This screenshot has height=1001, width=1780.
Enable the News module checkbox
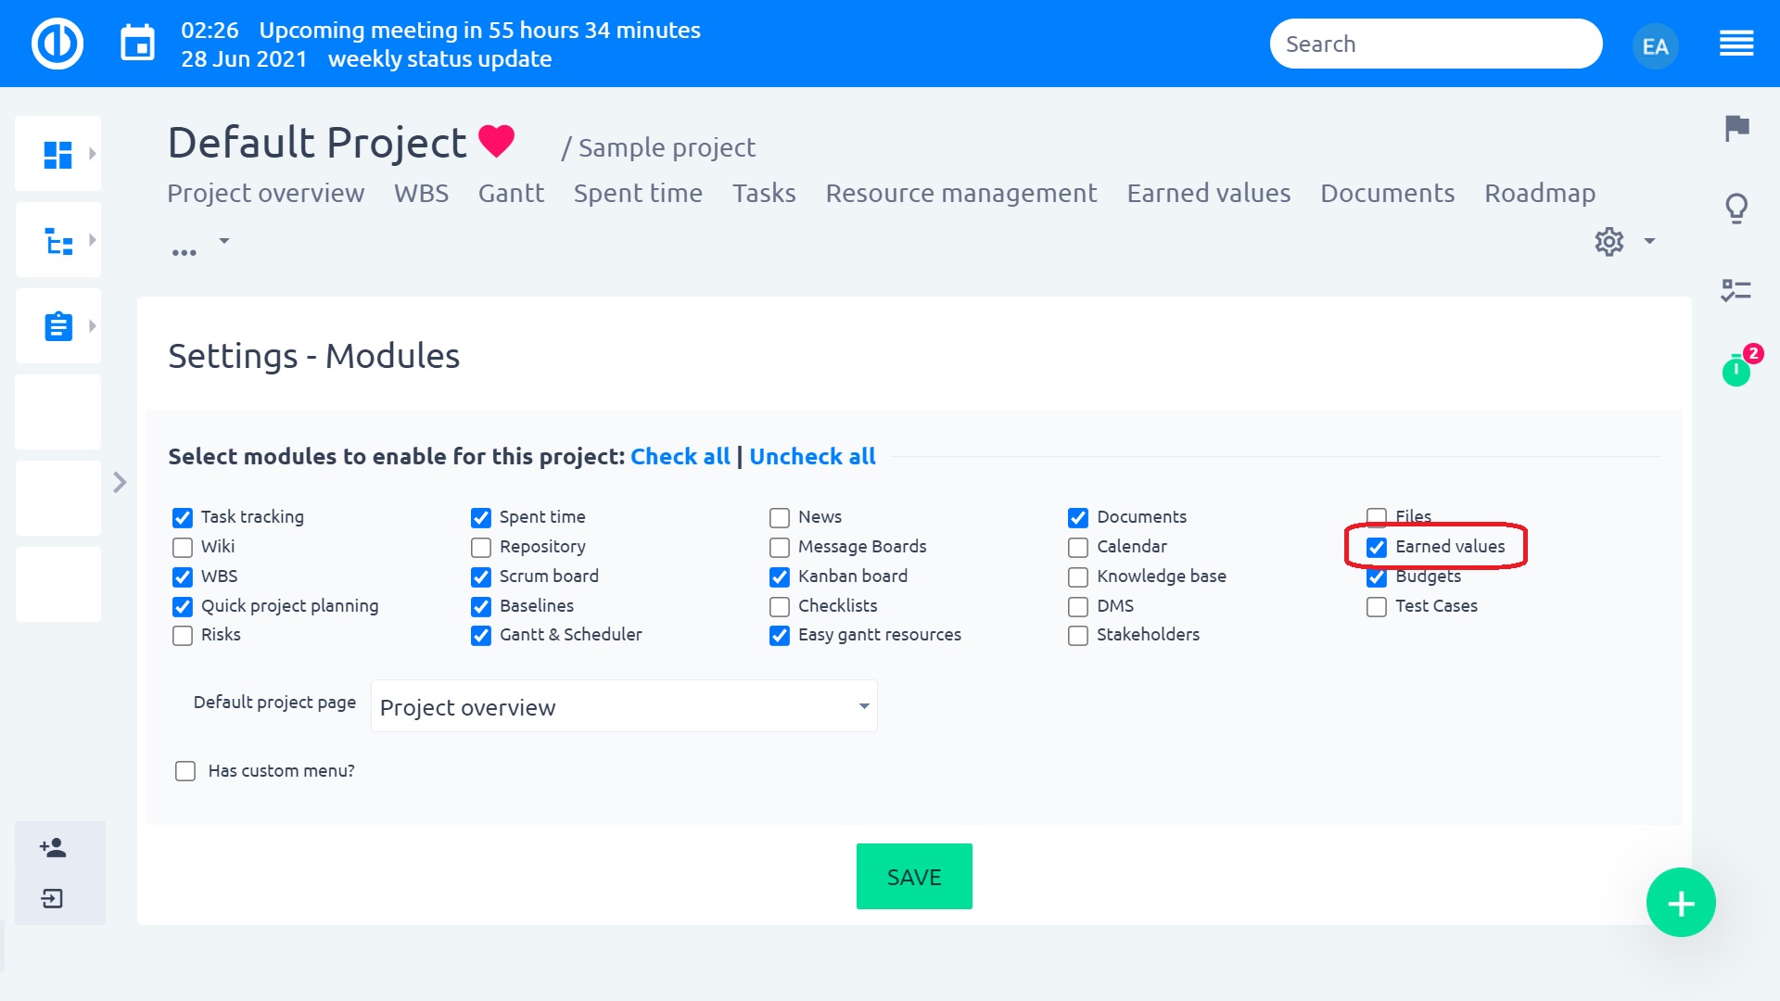click(x=780, y=517)
